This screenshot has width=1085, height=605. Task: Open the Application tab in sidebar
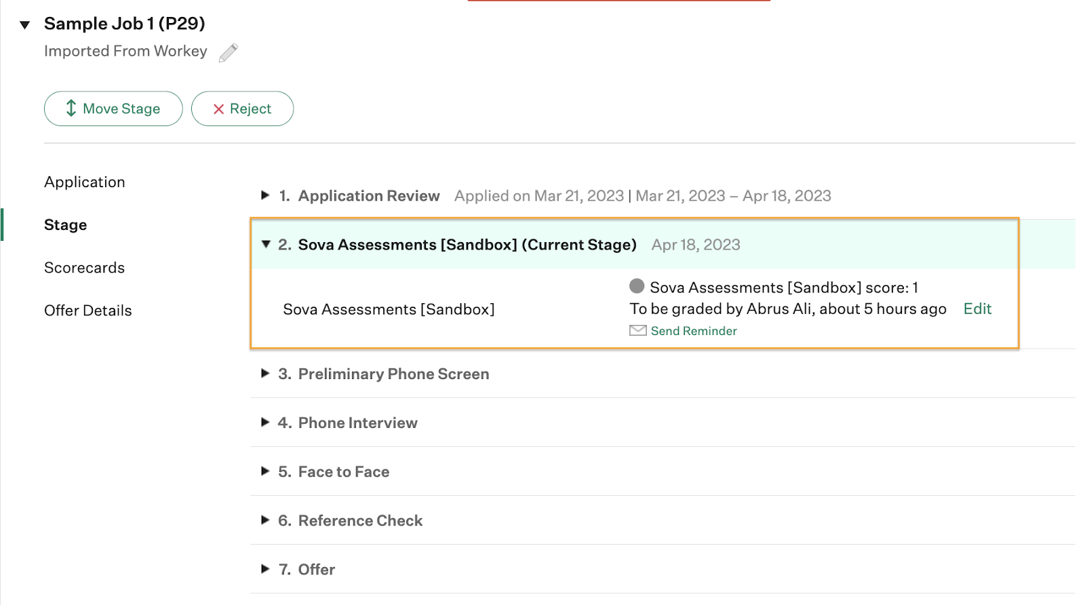coord(85,182)
